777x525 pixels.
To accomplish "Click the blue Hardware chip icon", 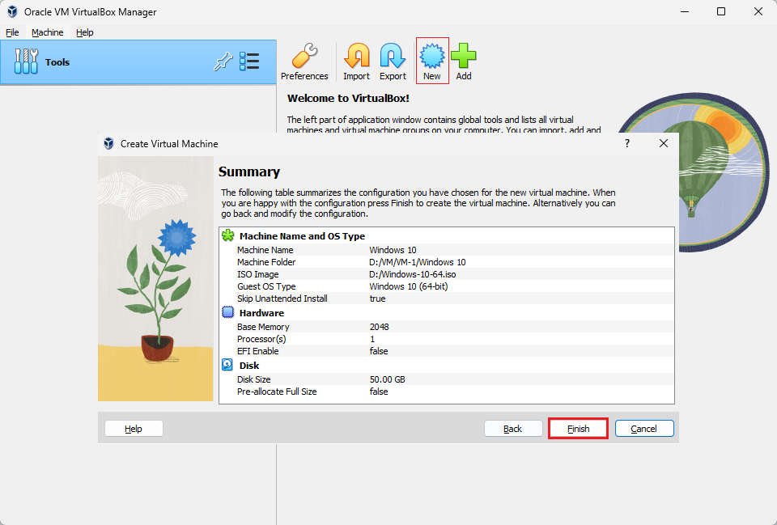I will [x=228, y=312].
